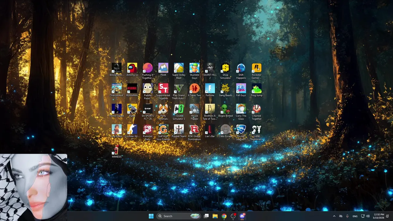The width and height of the screenshot is (393, 221).
Task: Open Discord from the taskbar
Action: [242, 216]
